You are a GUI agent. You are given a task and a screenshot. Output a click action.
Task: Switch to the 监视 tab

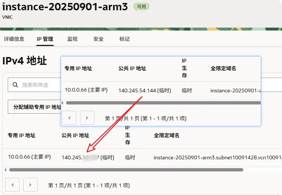[x=72, y=39]
